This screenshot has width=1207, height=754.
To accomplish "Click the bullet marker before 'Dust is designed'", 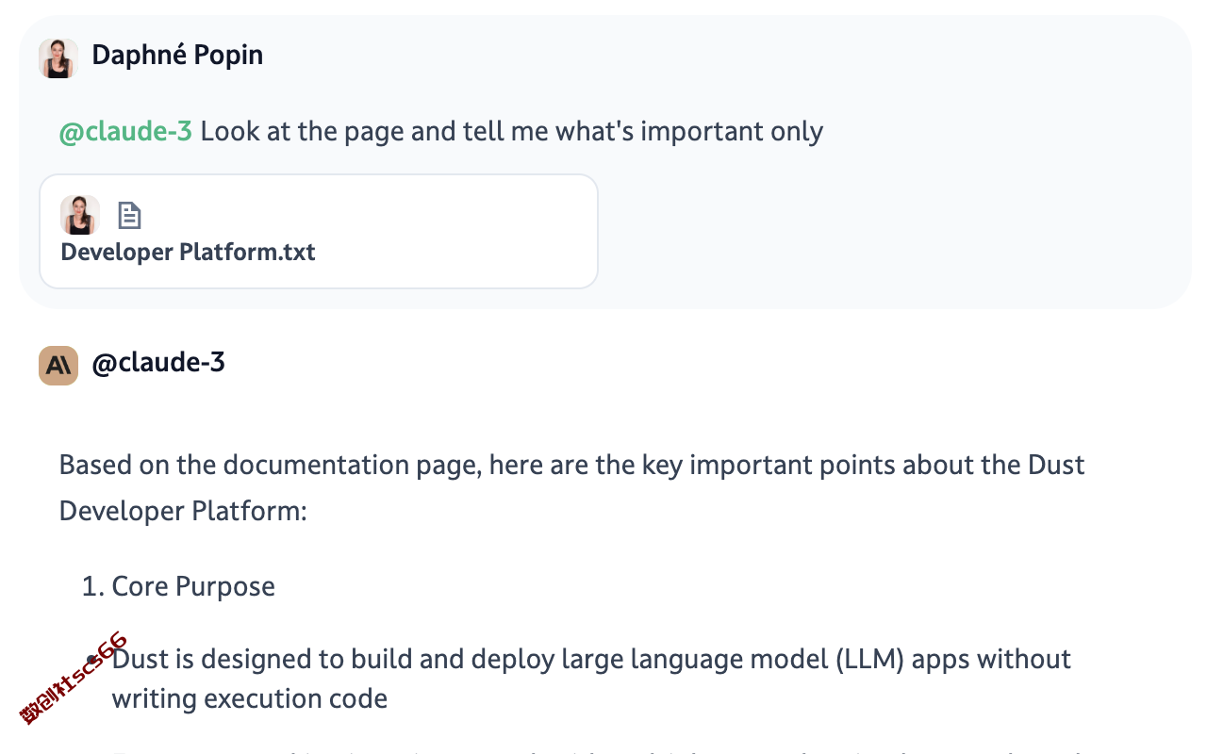I will 92,659.
